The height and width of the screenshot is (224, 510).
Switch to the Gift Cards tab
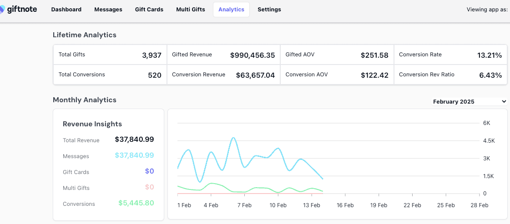(149, 10)
